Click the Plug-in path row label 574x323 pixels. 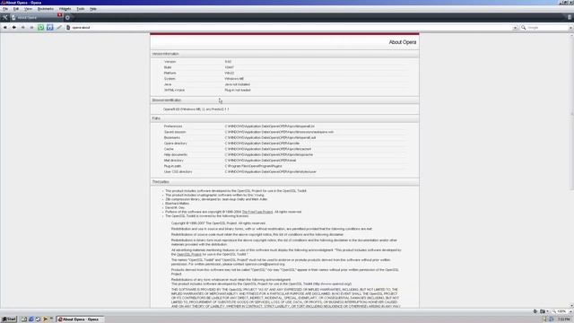coord(172,166)
